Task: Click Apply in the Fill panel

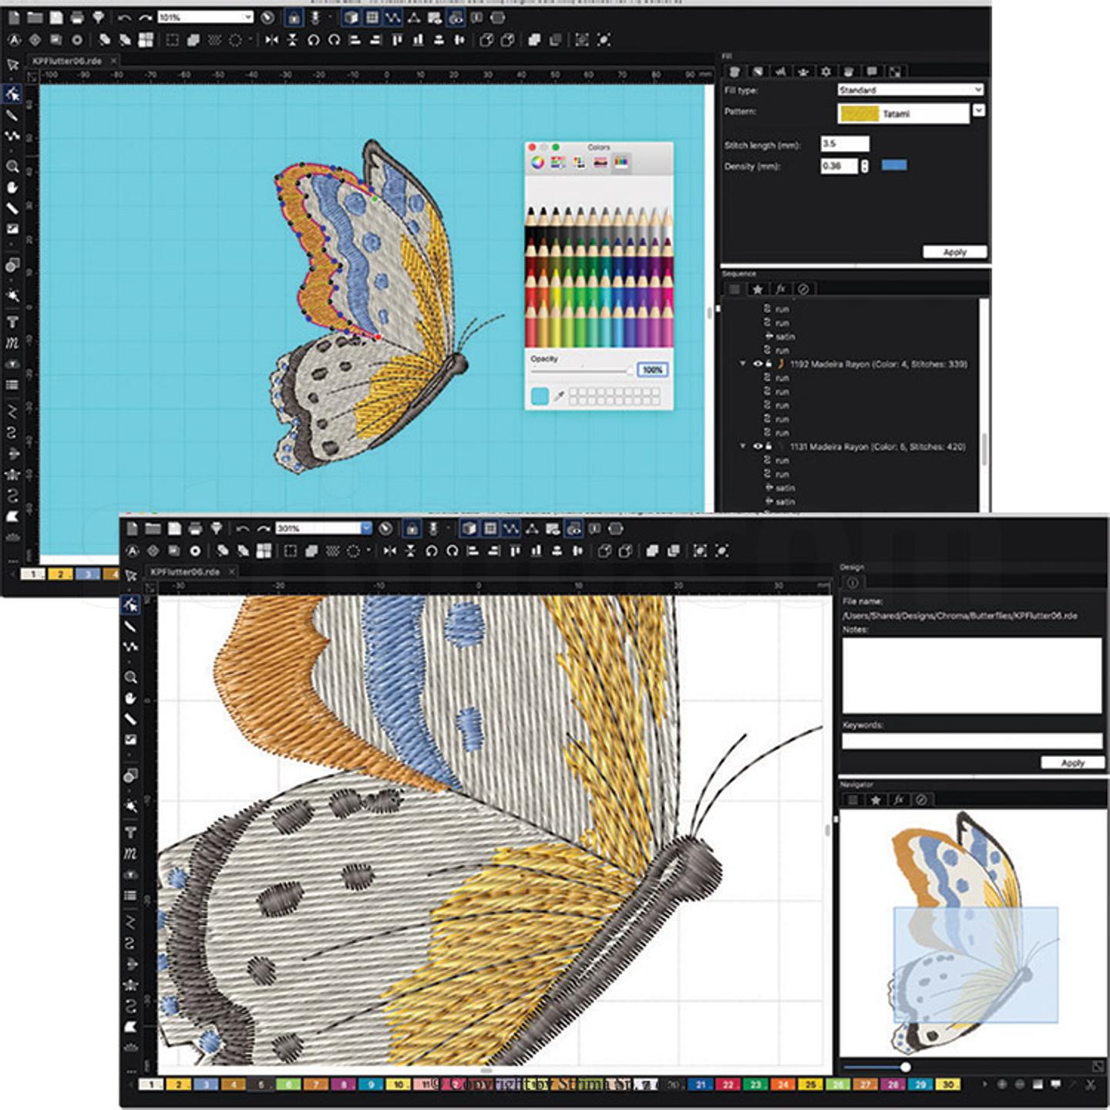Action: tap(954, 252)
